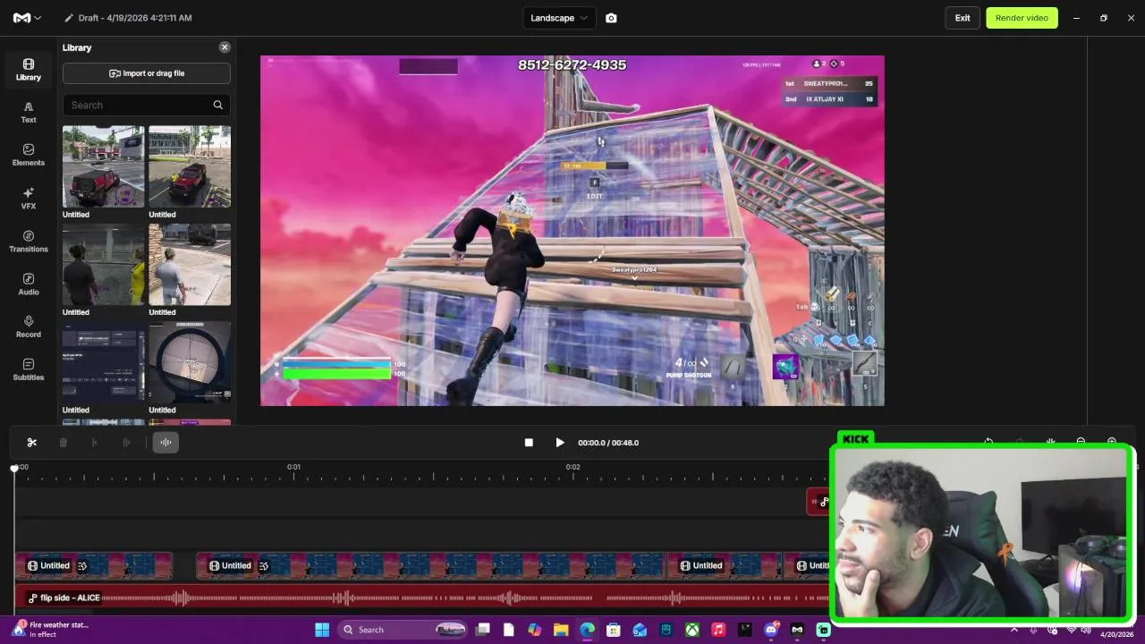Viewport: 1145px width, 644px height.
Task: Select the man in white shirt thumbnail
Action: pyautogui.click(x=190, y=264)
